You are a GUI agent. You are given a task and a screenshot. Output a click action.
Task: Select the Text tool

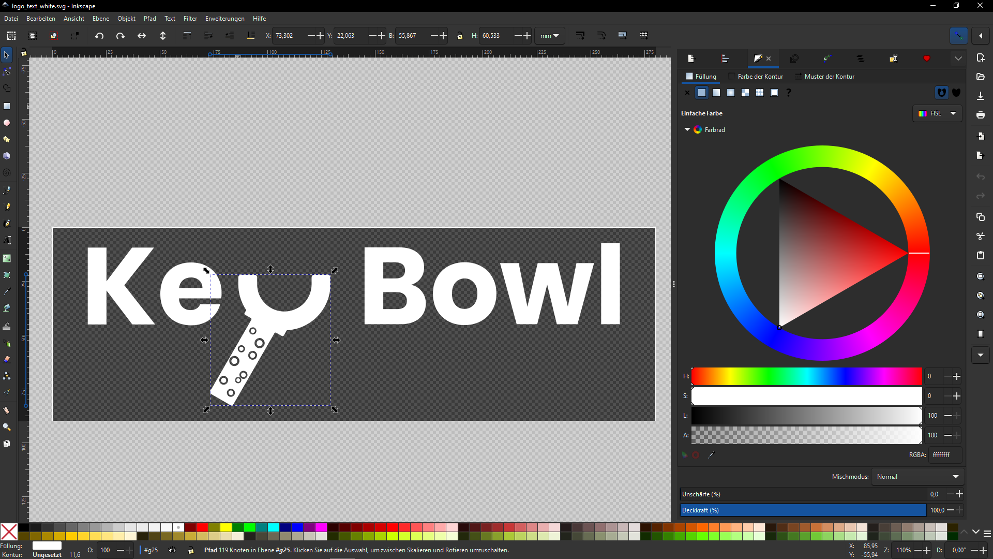point(7,240)
